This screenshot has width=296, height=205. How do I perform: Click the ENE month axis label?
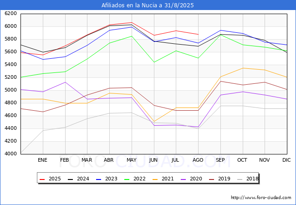[42, 160]
